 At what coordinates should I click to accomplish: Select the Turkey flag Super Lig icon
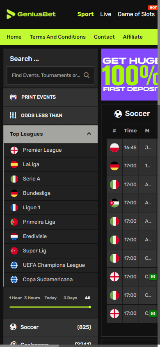[14, 251]
